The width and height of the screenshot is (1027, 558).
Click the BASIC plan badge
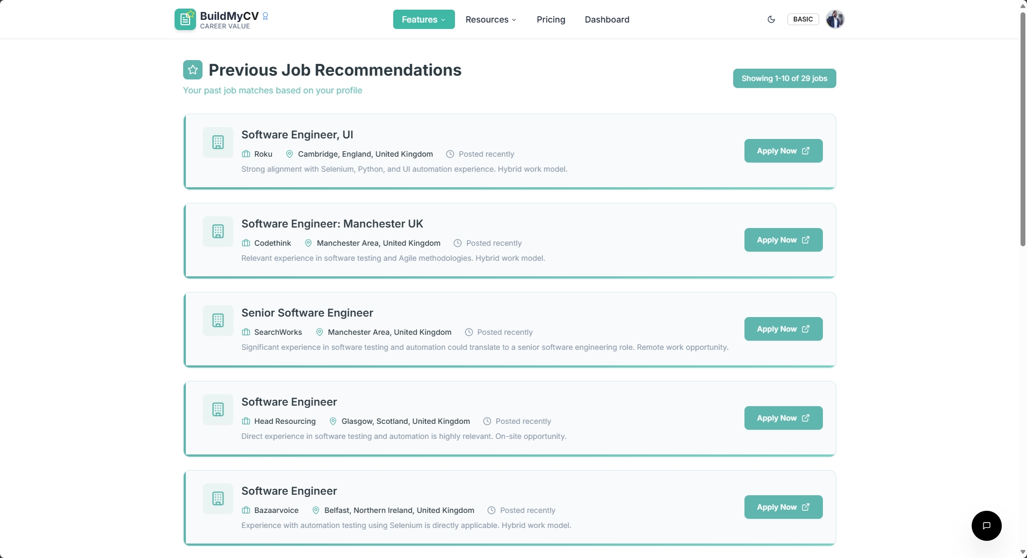[803, 19]
